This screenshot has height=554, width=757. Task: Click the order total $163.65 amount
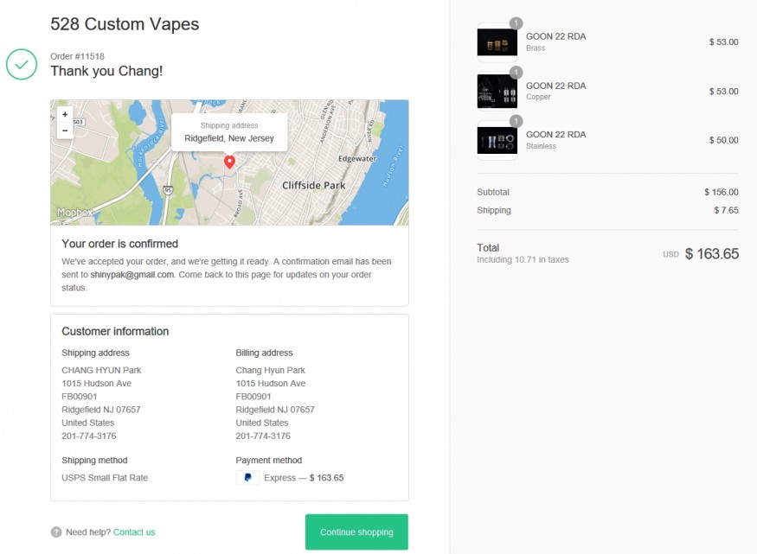pyautogui.click(x=711, y=253)
